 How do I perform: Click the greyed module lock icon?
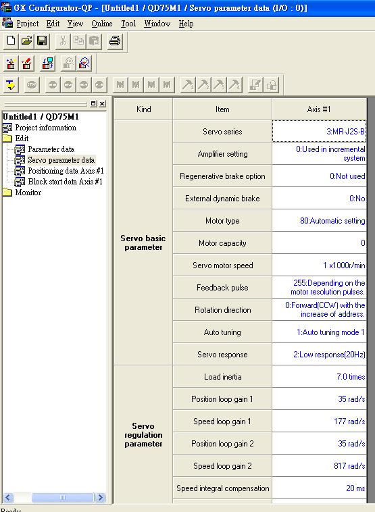[271, 86]
